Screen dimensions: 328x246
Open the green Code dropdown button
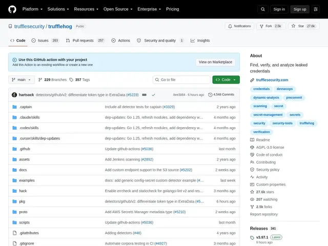[x=226, y=80]
